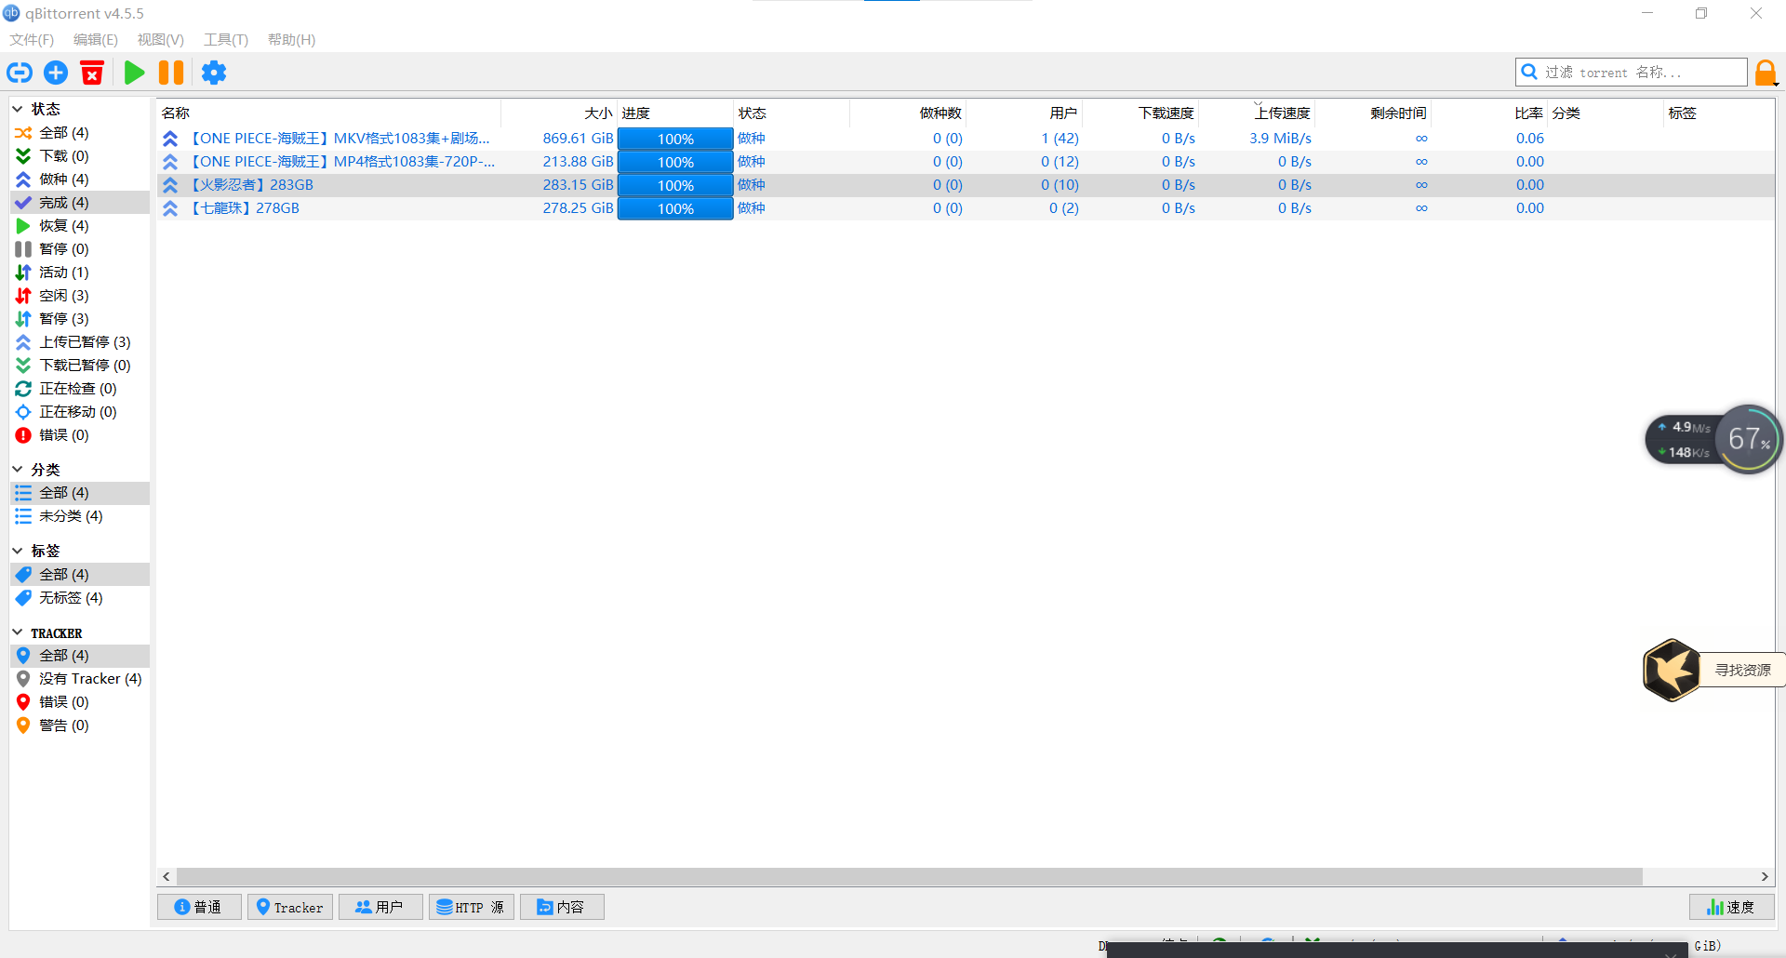Screen dimensions: 1786x958
Task: Sort by the 大小 column header
Action: click(x=559, y=113)
